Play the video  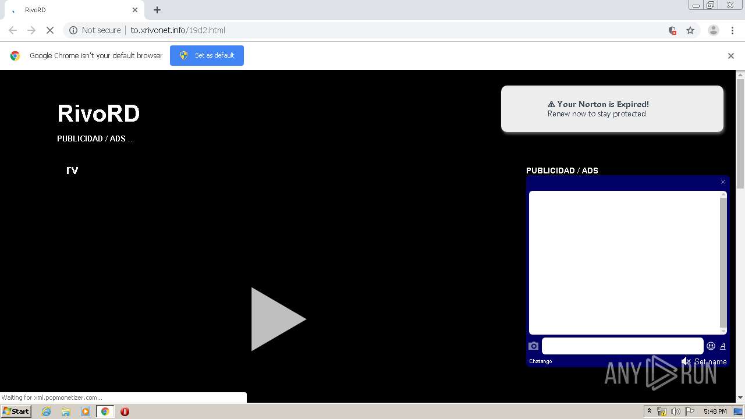point(278,319)
